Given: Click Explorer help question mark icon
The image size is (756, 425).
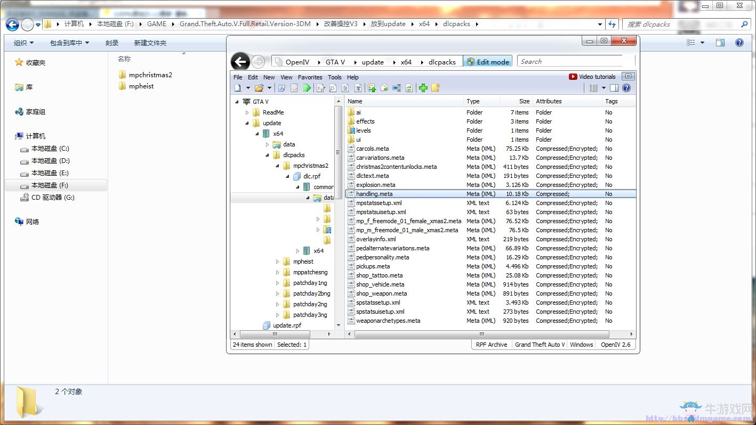Looking at the screenshot, I should click(739, 43).
